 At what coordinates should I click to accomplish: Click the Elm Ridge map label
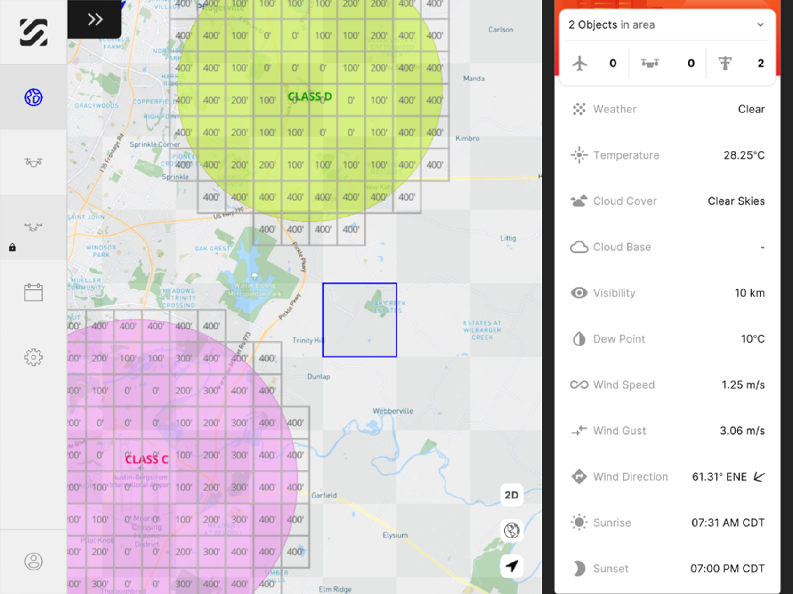335,589
